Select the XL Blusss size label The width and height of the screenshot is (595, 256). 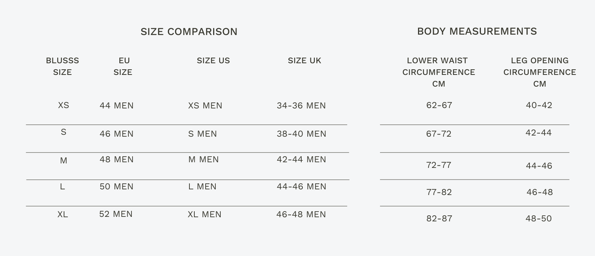(63, 214)
